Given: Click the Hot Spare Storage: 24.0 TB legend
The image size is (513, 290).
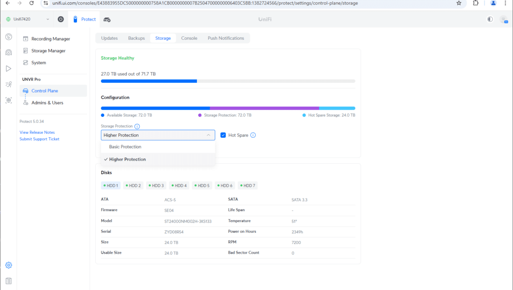Looking at the screenshot, I should pyautogui.click(x=328, y=115).
